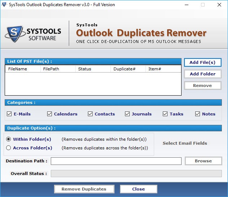
Task: Toggle the Contacts checkbox
Action: click(90, 114)
